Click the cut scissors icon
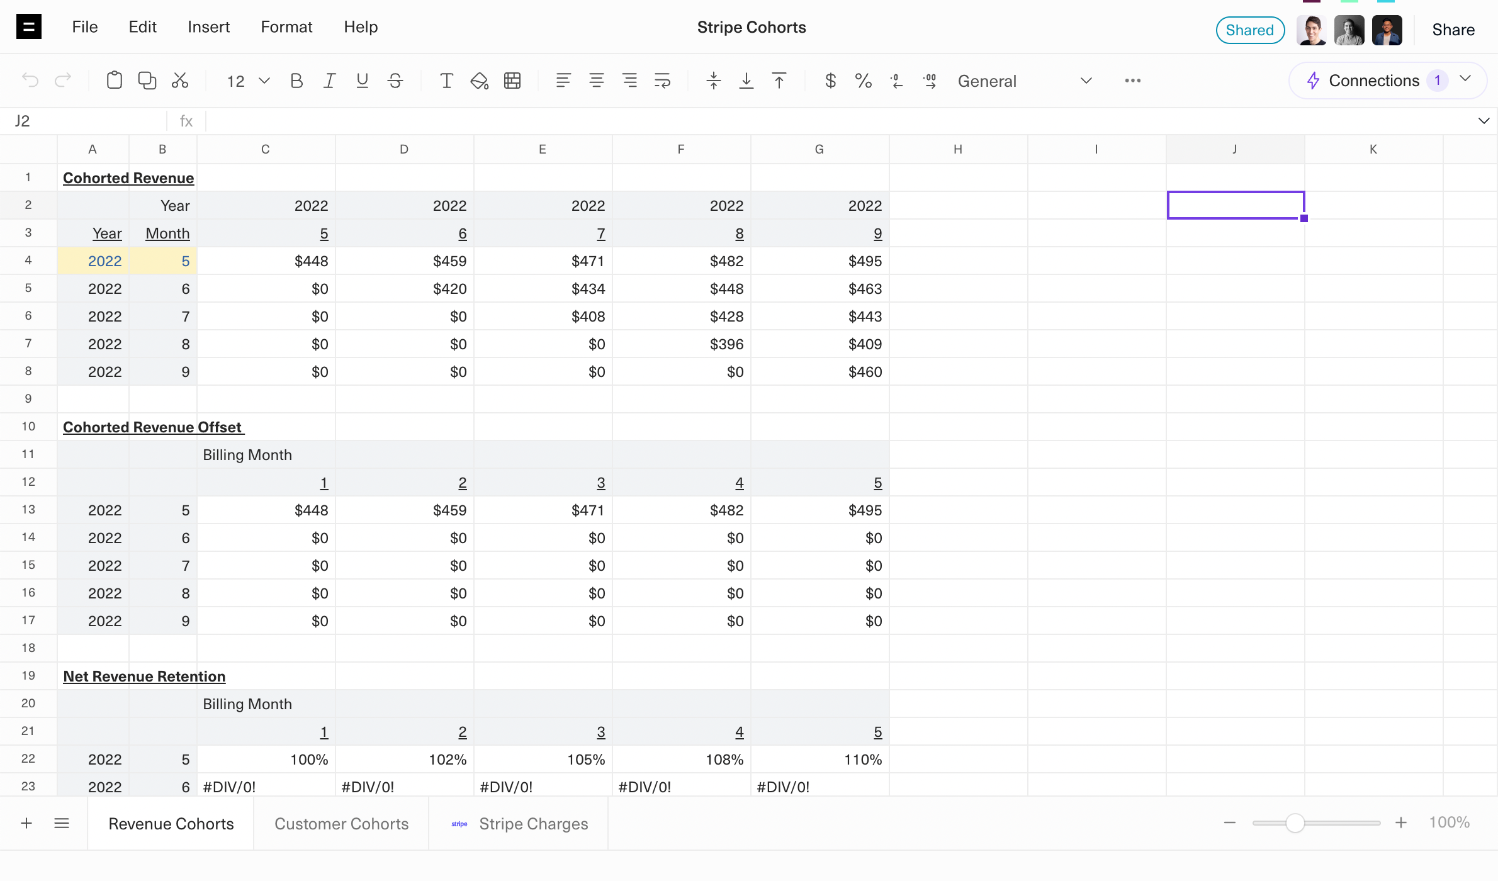 [180, 81]
